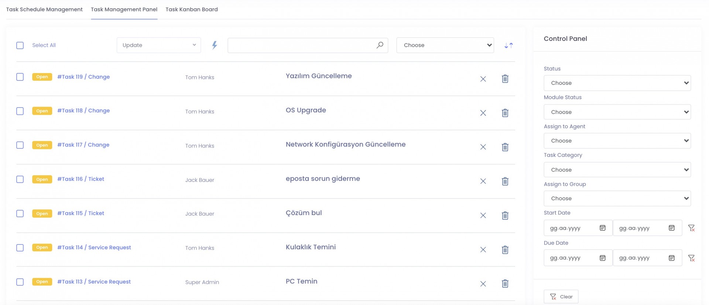The width and height of the screenshot is (709, 305).
Task: Click the magnifier search icon
Action: tap(380, 45)
